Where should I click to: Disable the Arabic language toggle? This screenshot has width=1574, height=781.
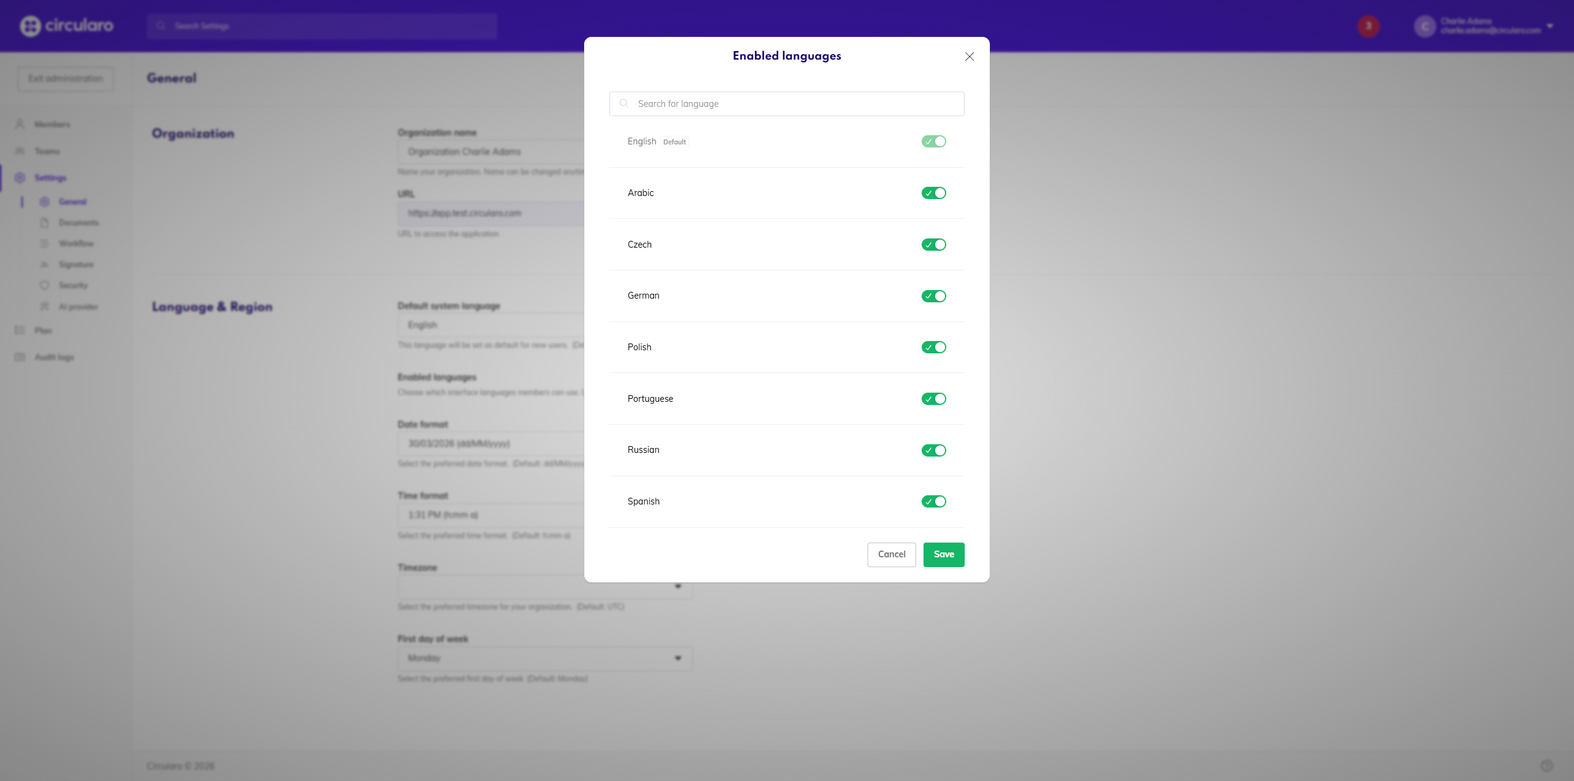(933, 193)
